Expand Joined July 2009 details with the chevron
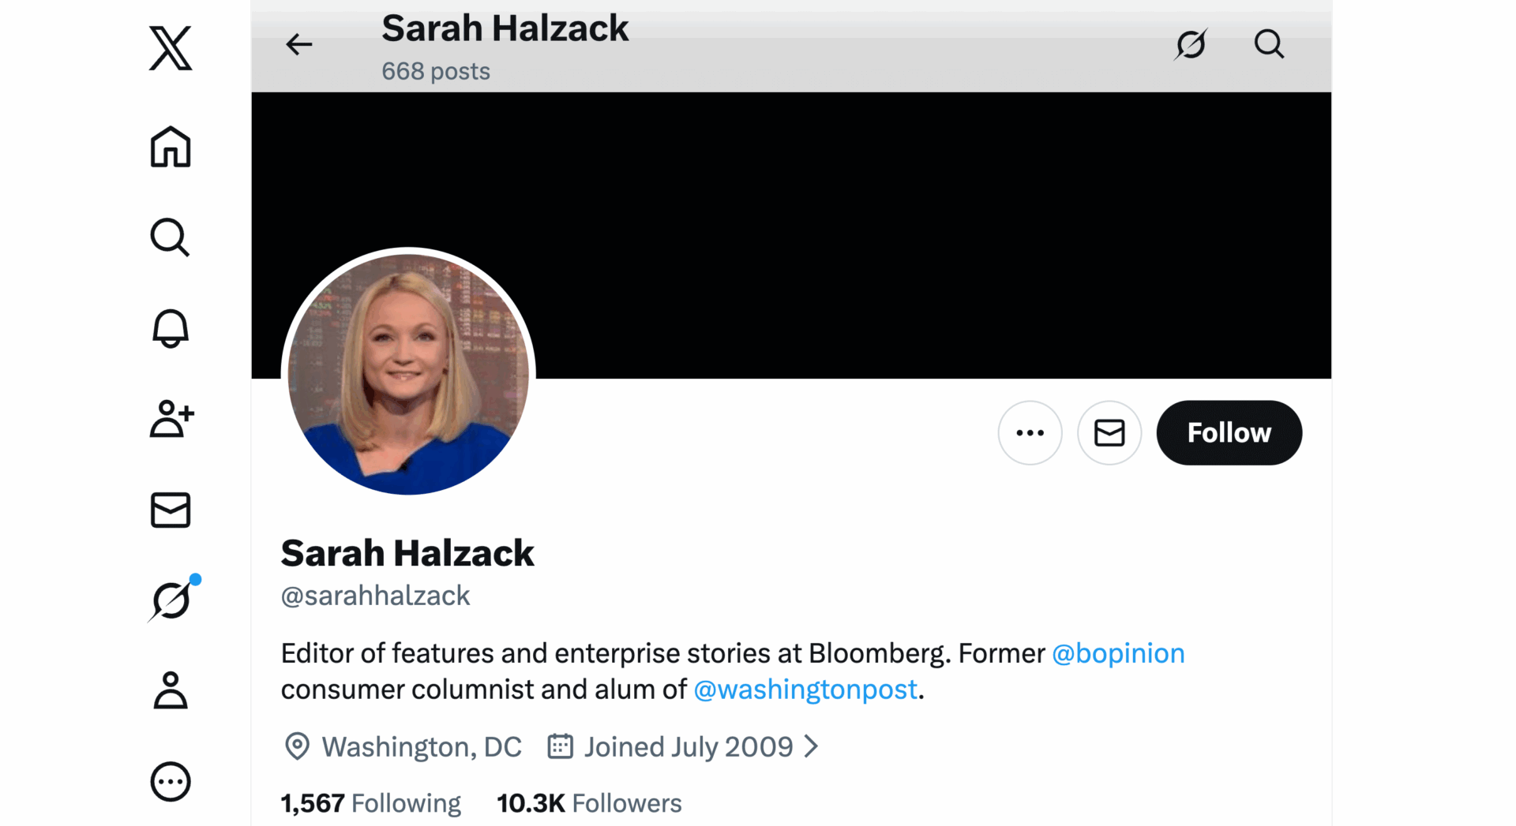Viewport: 1516px width, 826px height. pos(812,746)
